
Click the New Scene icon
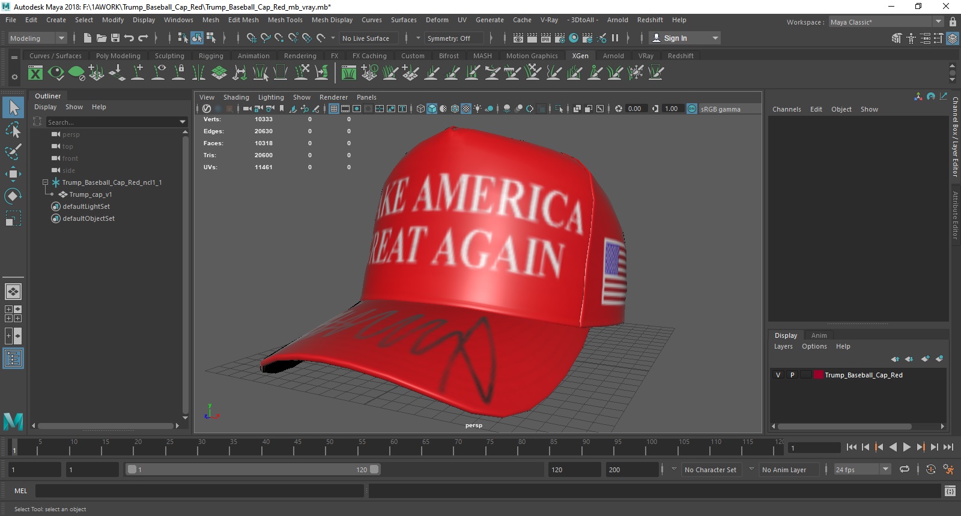[x=88, y=38]
